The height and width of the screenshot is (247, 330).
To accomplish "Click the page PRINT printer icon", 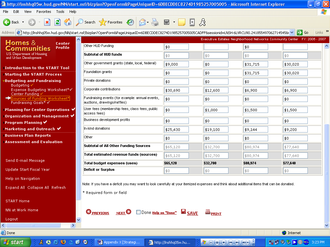I will pos(208,212).
